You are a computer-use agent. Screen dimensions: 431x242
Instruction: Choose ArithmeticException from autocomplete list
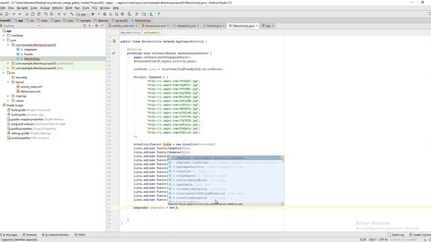(226, 189)
